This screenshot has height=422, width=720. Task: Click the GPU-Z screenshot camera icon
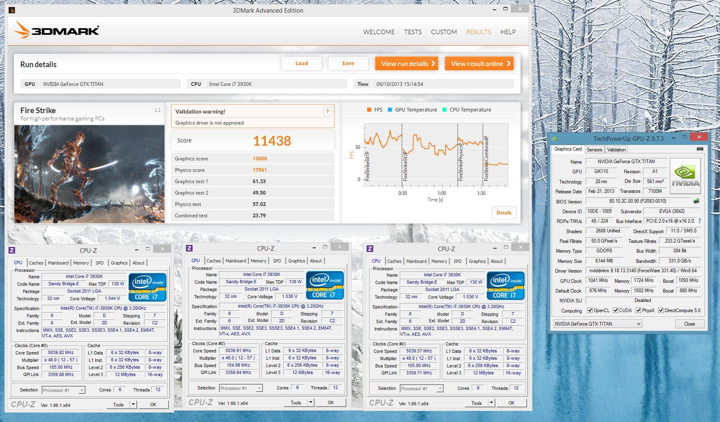(x=700, y=149)
